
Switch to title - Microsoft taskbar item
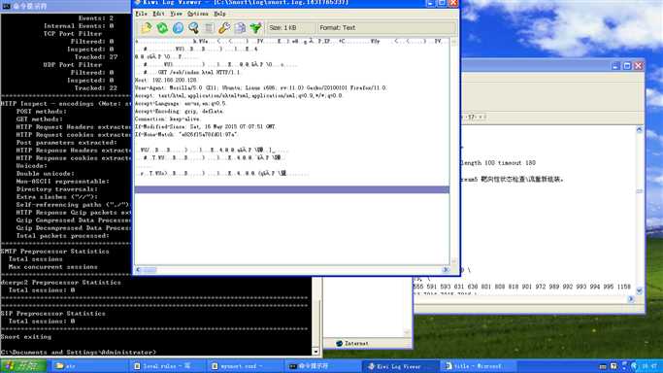click(479, 366)
